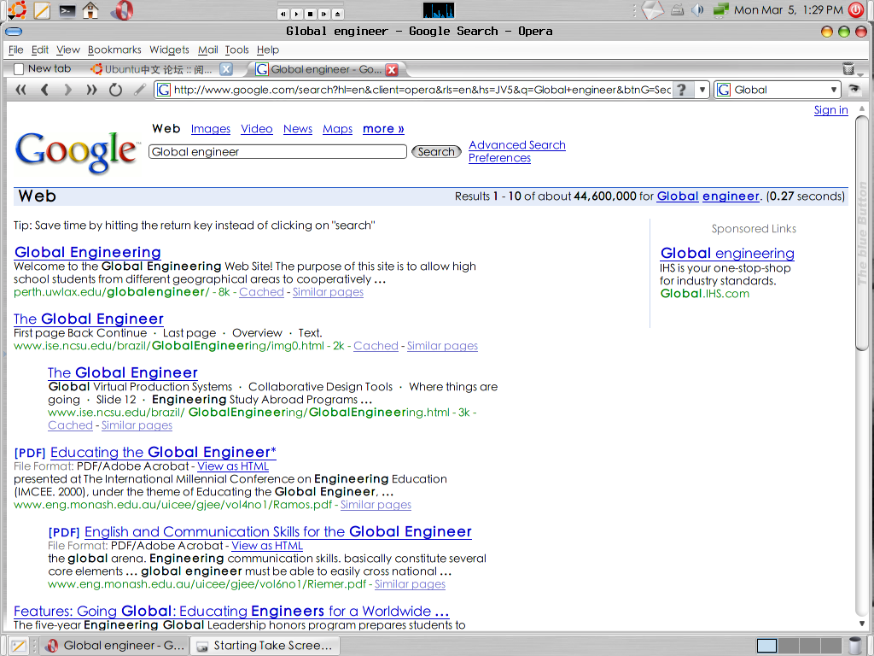Close the Global engineer Google tab

point(392,70)
